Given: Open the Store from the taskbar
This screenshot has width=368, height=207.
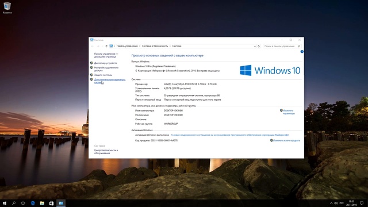Looking at the screenshot, I should click(51, 203).
